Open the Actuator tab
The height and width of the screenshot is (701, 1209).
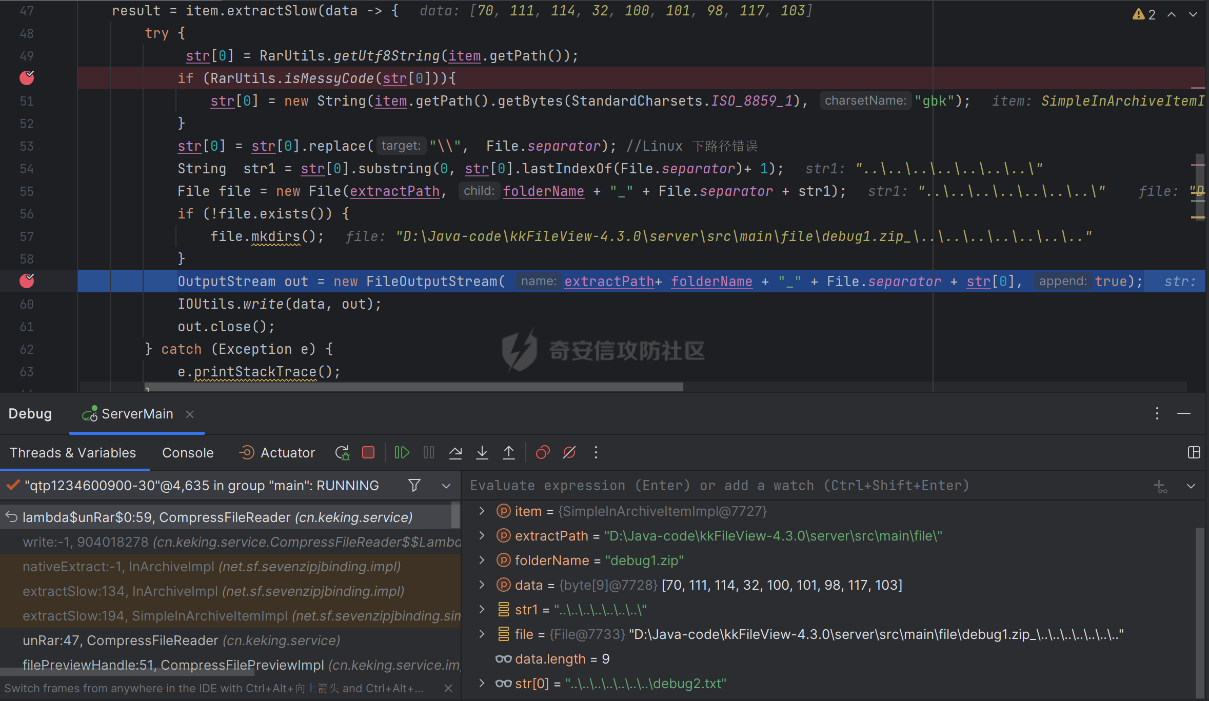pos(277,453)
